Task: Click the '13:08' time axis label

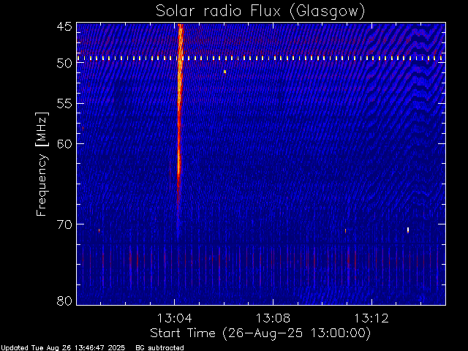Action: tap(273, 318)
